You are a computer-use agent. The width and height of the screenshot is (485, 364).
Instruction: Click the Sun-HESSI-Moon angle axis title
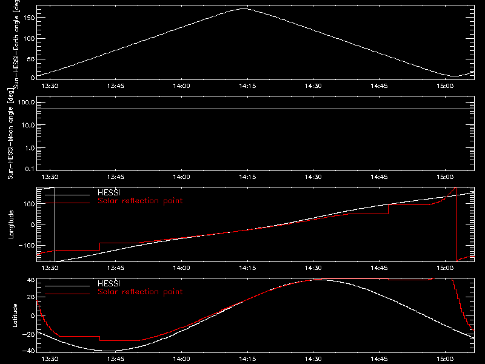pos(10,133)
